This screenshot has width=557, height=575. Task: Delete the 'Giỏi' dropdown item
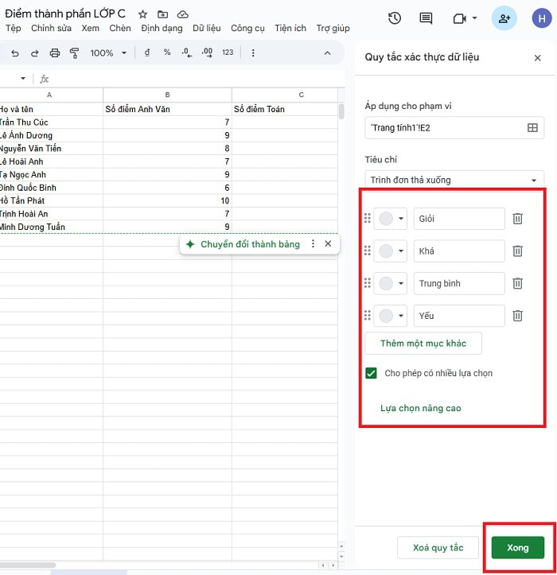point(517,219)
